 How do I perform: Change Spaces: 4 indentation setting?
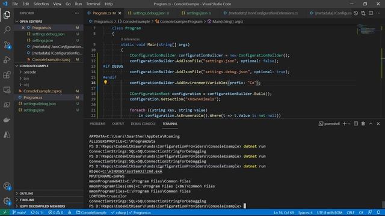(305, 212)
